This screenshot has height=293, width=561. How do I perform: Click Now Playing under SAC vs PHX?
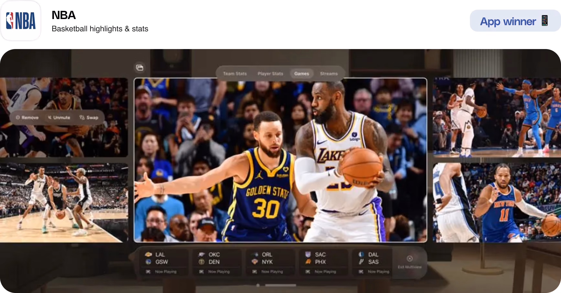(321, 272)
